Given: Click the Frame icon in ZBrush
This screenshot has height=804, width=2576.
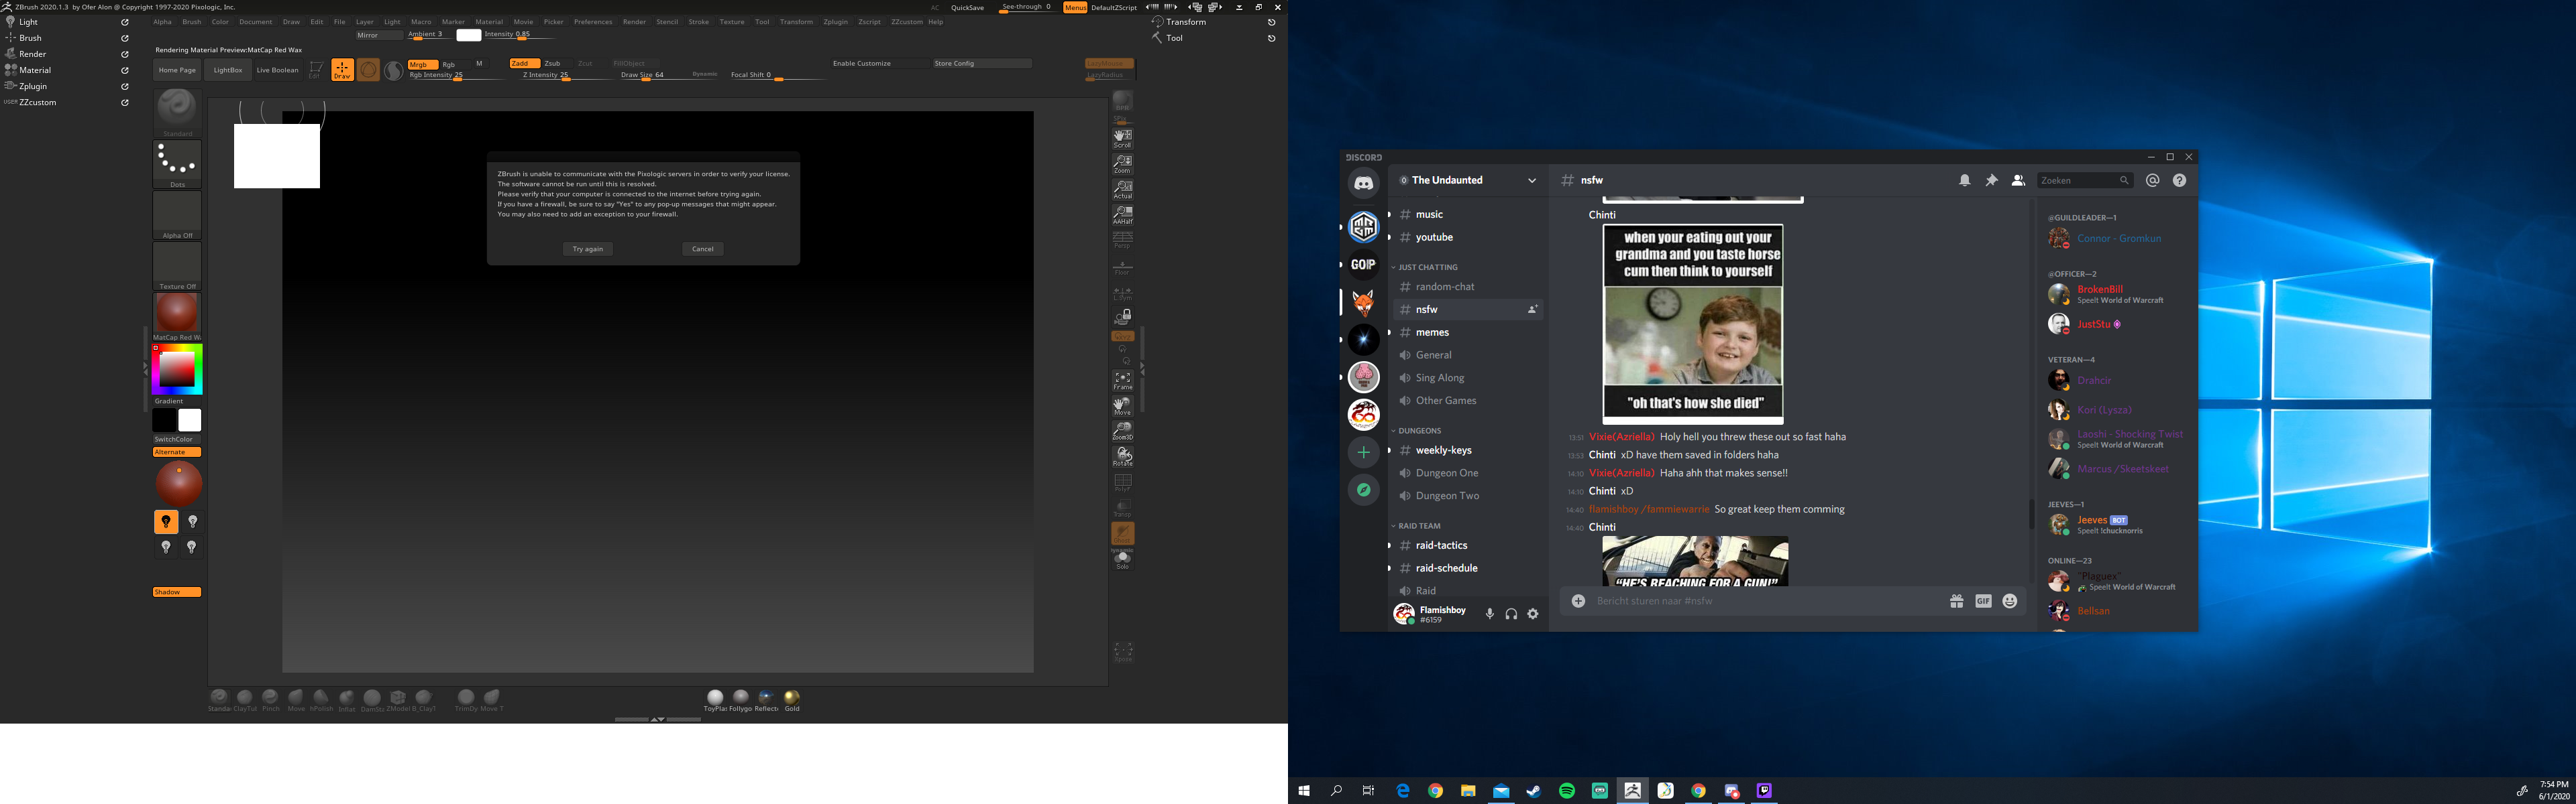Looking at the screenshot, I should tap(1122, 381).
